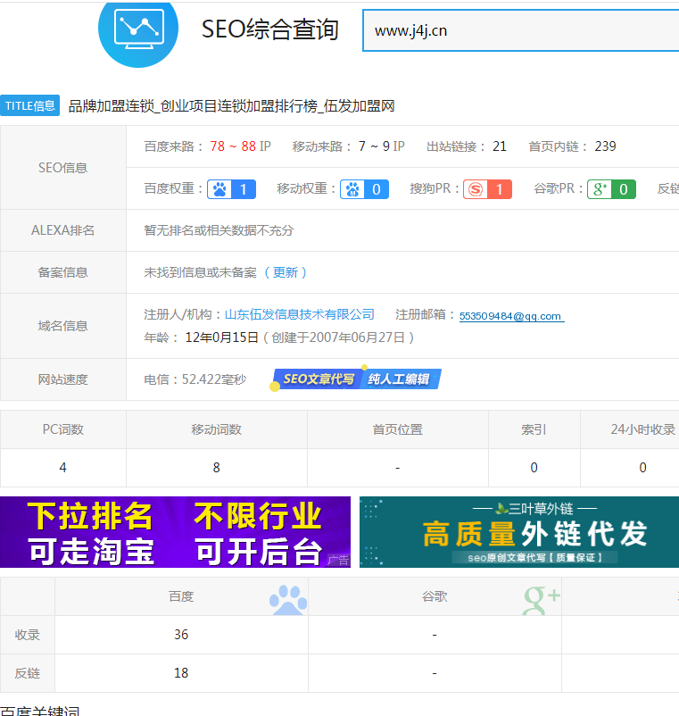
Task: Click 搜狗PR value 1 badge
Action: [499, 189]
